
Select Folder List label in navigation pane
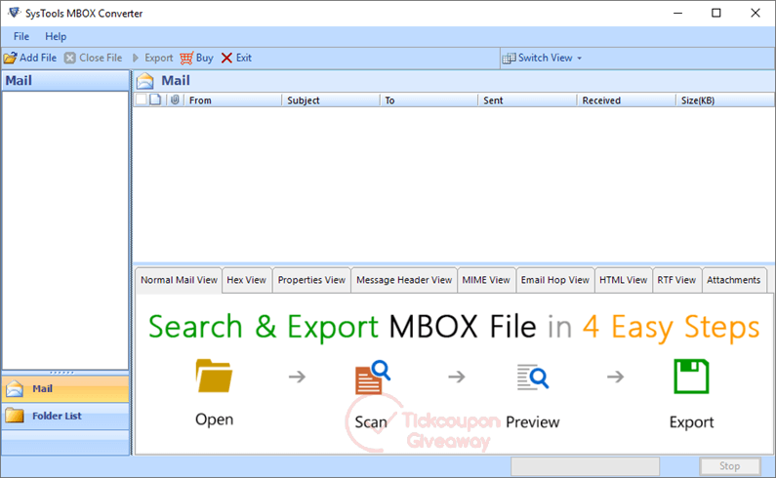[x=57, y=417]
